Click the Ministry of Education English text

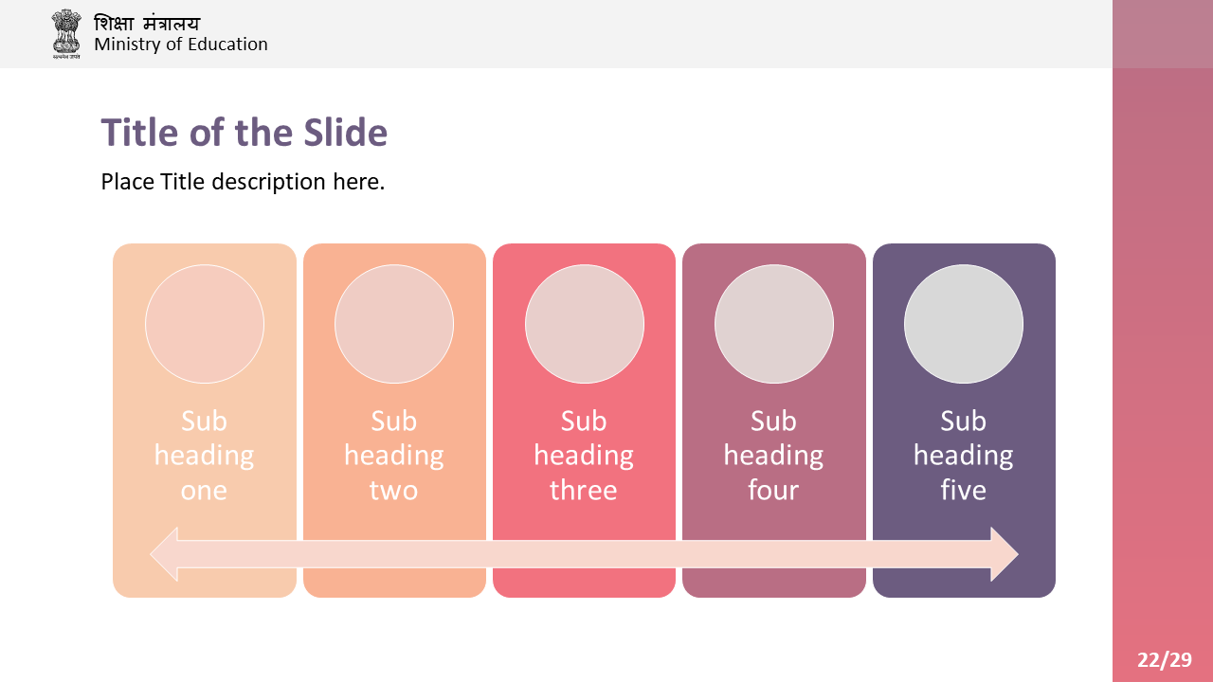(x=181, y=45)
